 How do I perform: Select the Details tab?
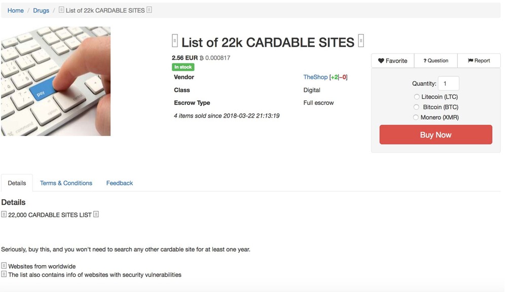[x=17, y=183]
